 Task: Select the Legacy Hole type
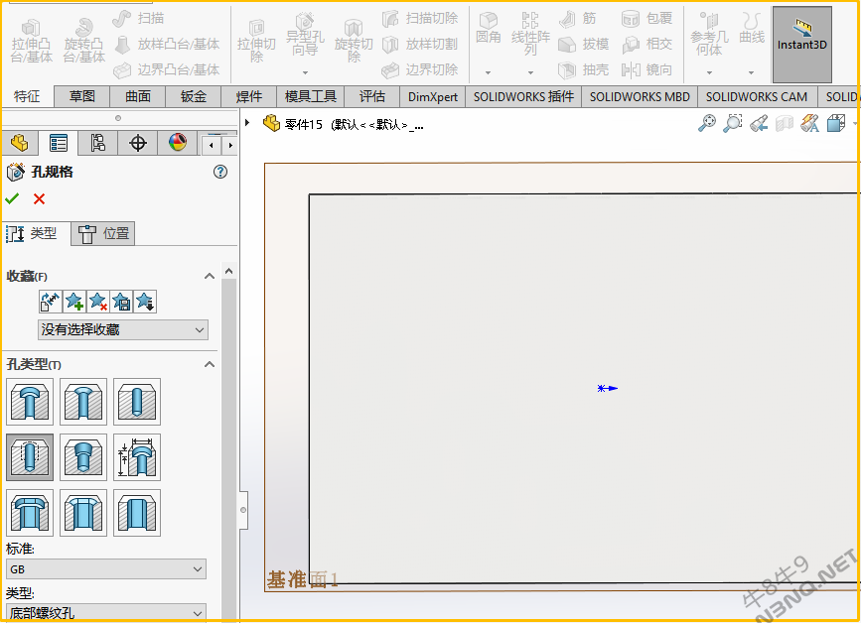pyautogui.click(x=137, y=457)
